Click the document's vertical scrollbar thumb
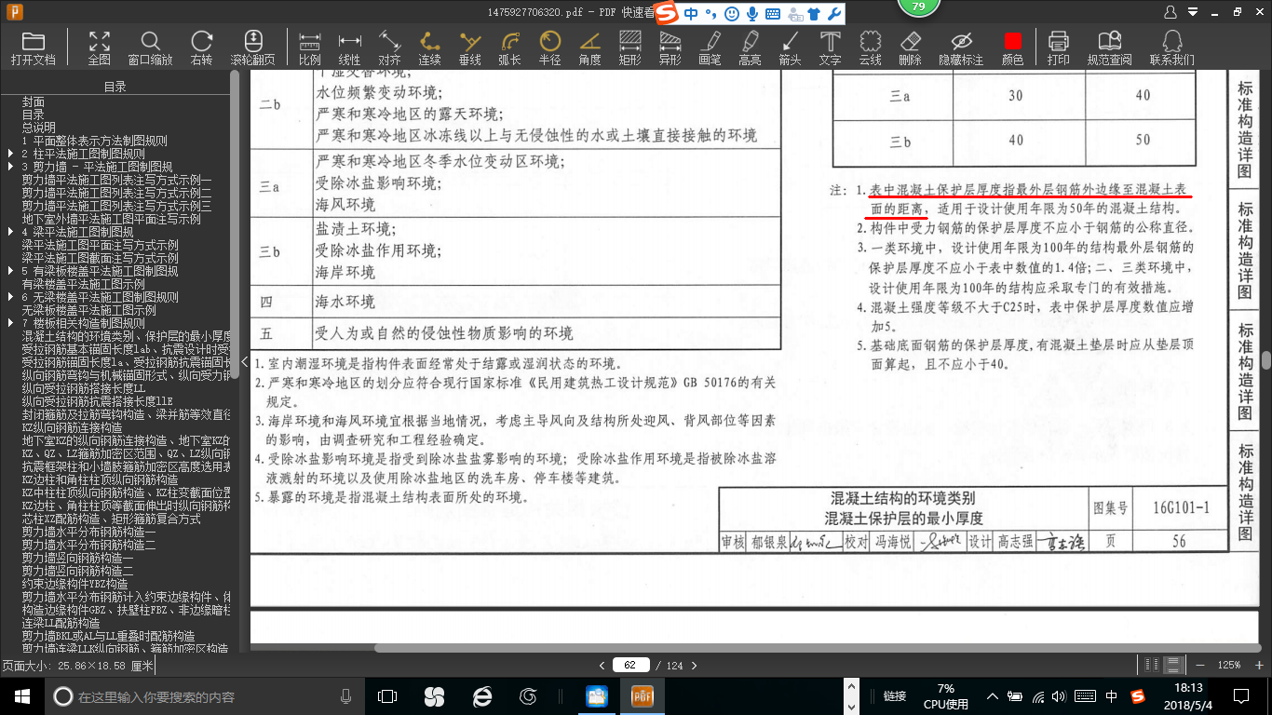Viewport: 1272px width, 715px height. [1266, 360]
